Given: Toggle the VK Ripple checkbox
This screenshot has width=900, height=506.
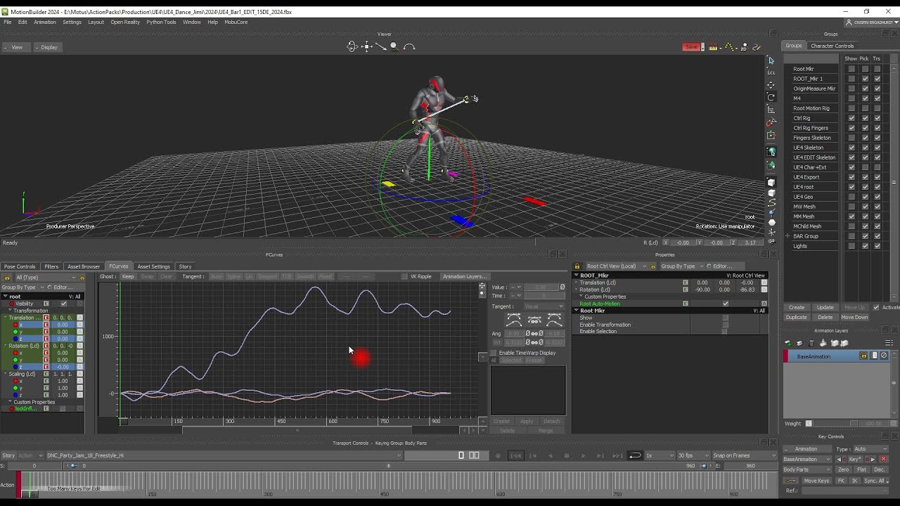Looking at the screenshot, I should coord(404,276).
